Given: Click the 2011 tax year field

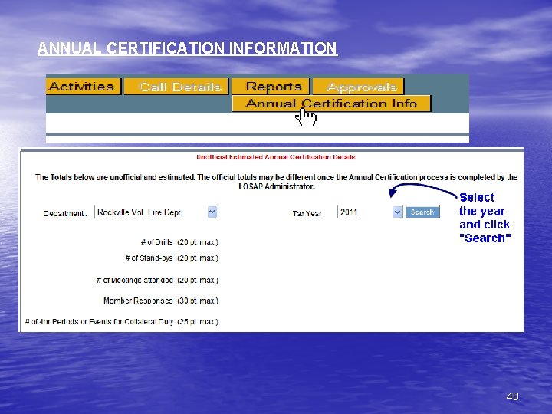Looking at the screenshot, I should tap(370, 212).
